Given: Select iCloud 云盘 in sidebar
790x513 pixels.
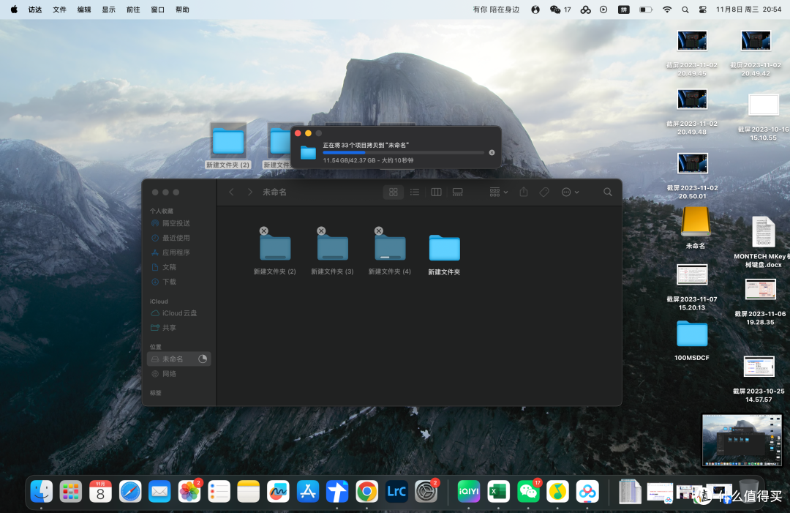Looking at the screenshot, I should click(179, 313).
